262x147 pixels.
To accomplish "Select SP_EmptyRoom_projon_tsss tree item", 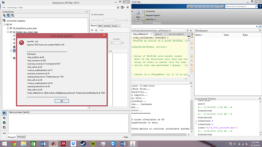I will tap(25, 28).
